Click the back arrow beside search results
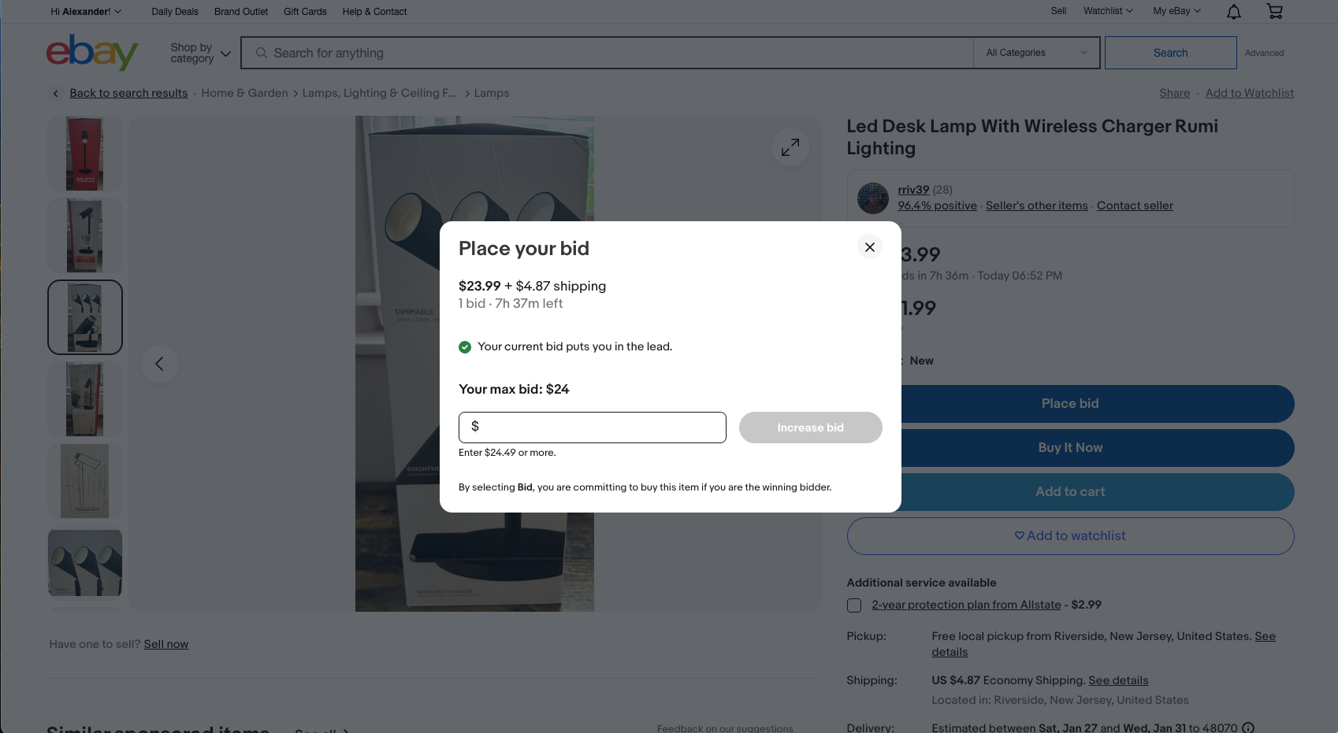 [55, 94]
